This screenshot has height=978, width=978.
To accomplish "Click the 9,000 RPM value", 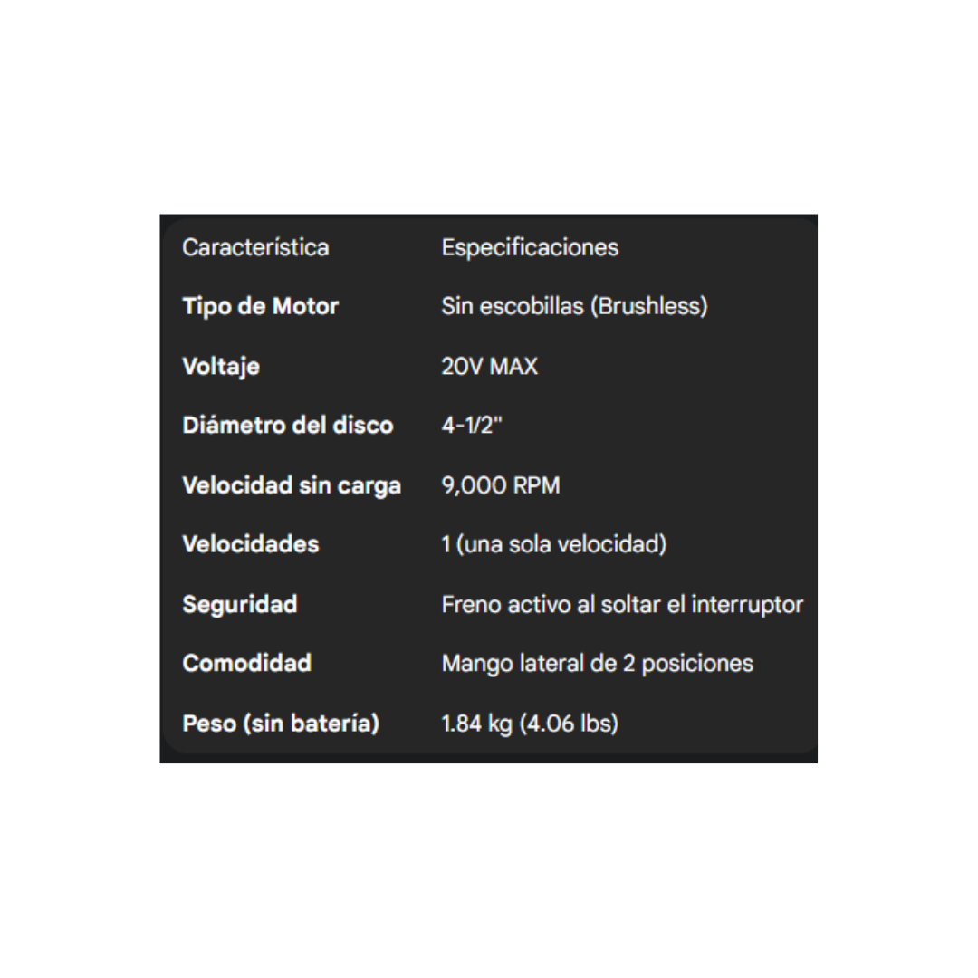I will click(501, 485).
